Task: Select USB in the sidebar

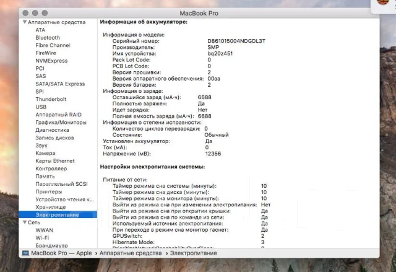Action: 41,107
